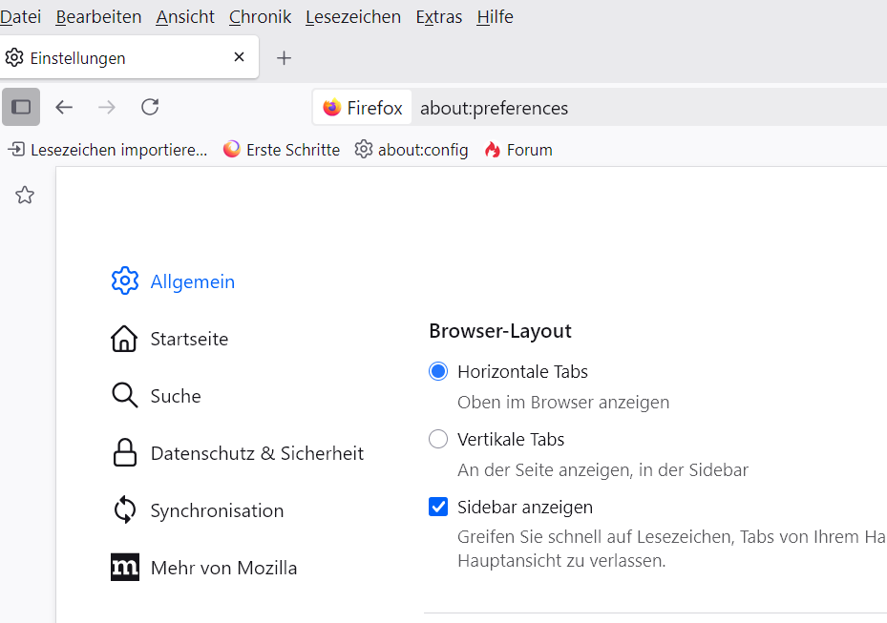Select the Horizontale Tabs radio button
887x623 pixels.
click(x=438, y=371)
